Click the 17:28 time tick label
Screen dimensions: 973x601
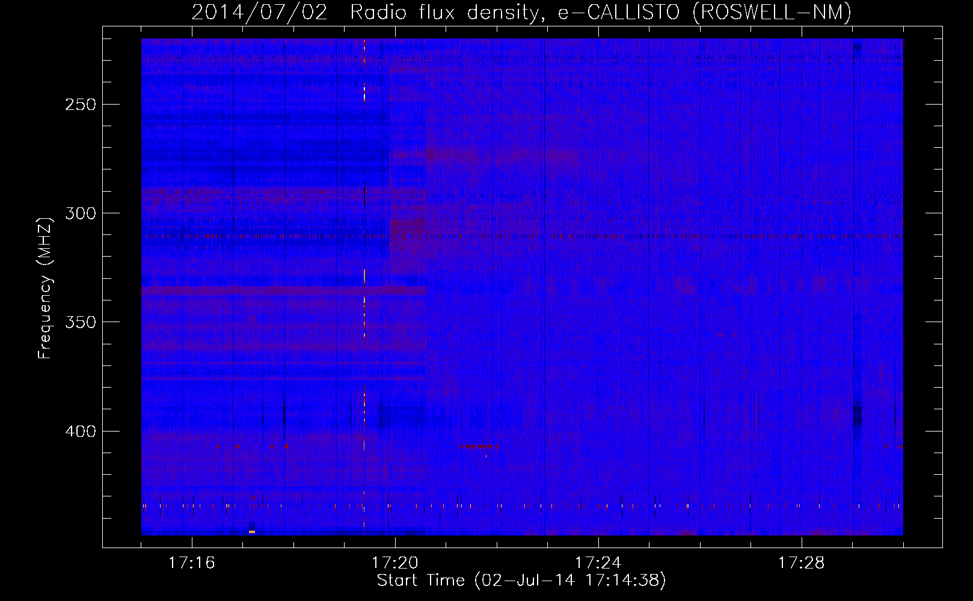[x=802, y=563]
